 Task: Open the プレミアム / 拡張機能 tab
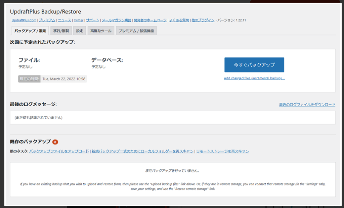click(136, 31)
